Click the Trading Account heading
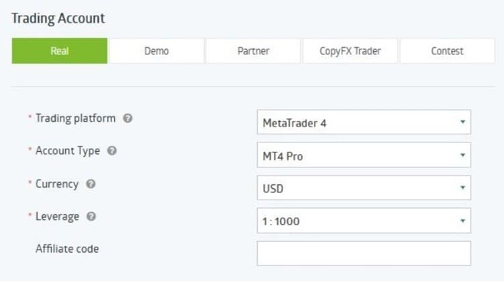 tap(58, 18)
